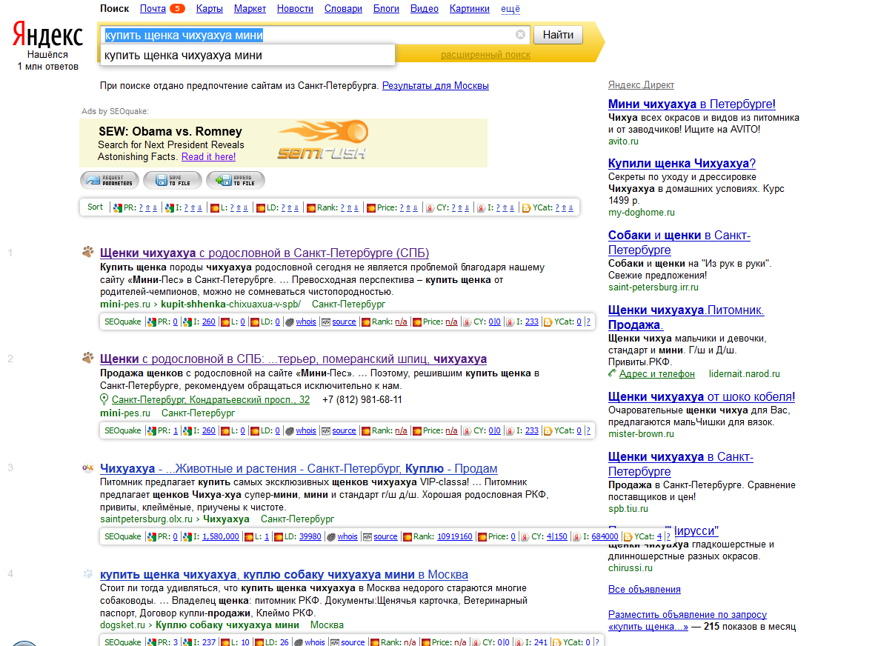Open the Карты tab

[x=210, y=9]
